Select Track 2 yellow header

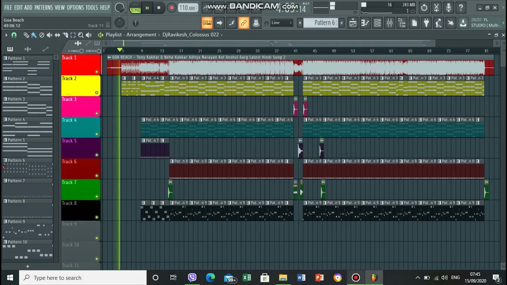point(81,86)
